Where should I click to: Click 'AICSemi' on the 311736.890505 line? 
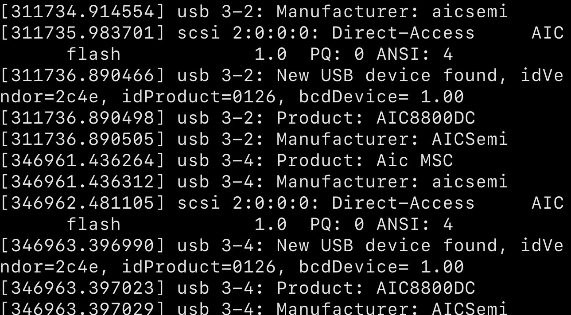pyautogui.click(x=470, y=139)
